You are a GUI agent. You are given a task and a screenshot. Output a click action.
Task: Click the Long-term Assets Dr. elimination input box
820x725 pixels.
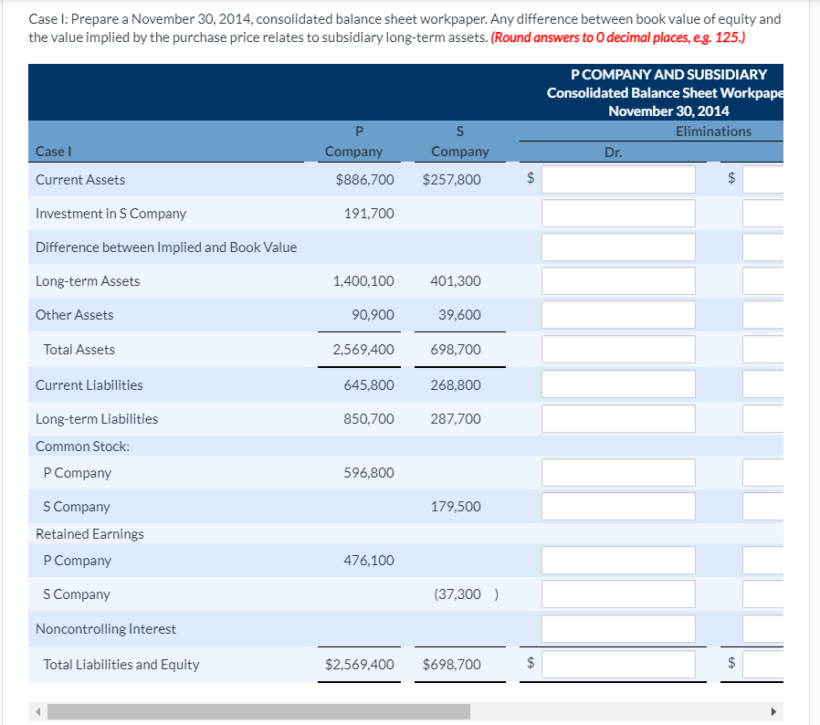pyautogui.click(x=618, y=280)
